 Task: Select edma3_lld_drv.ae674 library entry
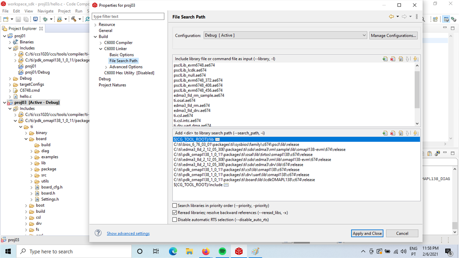click(x=192, y=111)
